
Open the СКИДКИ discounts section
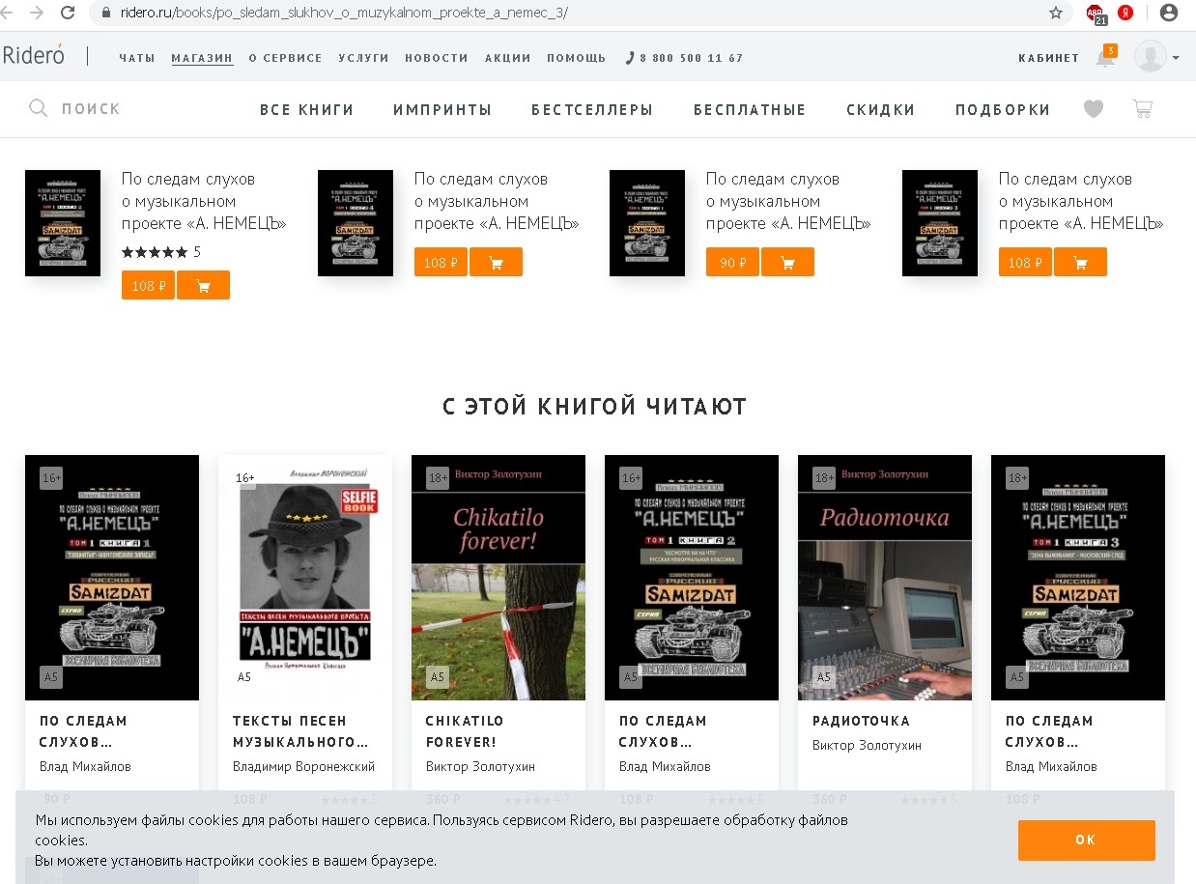(881, 110)
